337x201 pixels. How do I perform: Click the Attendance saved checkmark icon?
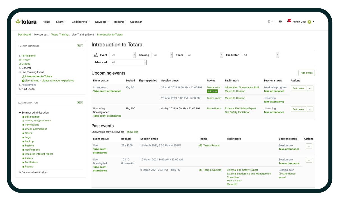[280, 174]
